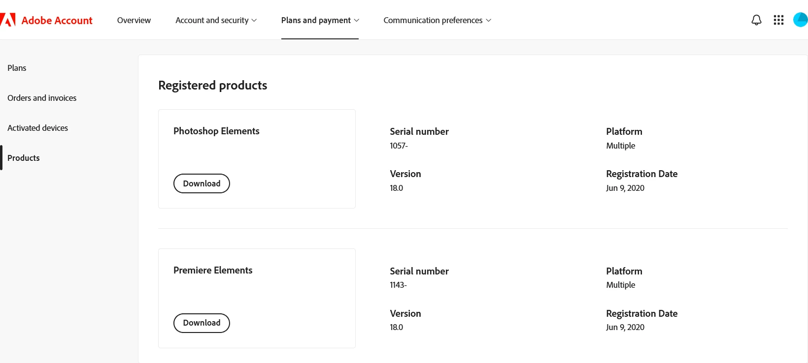
Task: Open the apps grid launcher
Action: 778,20
